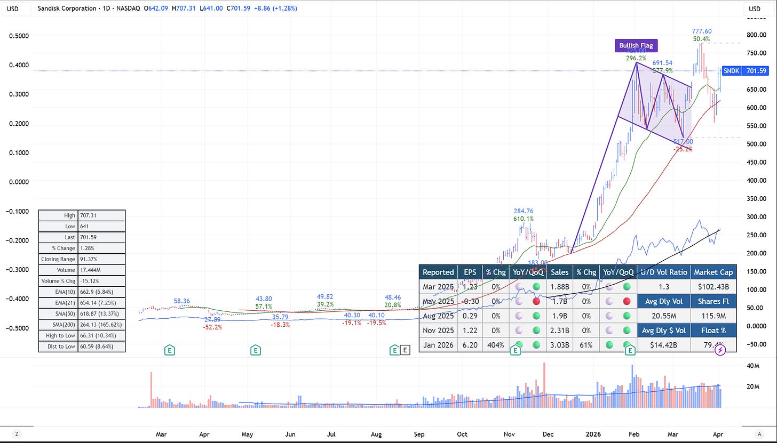Click the -52.2% drawdown label
The height and width of the screenshot is (443, 777).
(212, 327)
